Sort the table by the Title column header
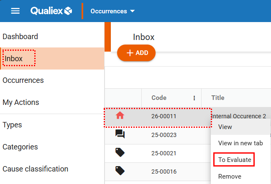Viewport: 271px width, 184px height. coord(218,98)
